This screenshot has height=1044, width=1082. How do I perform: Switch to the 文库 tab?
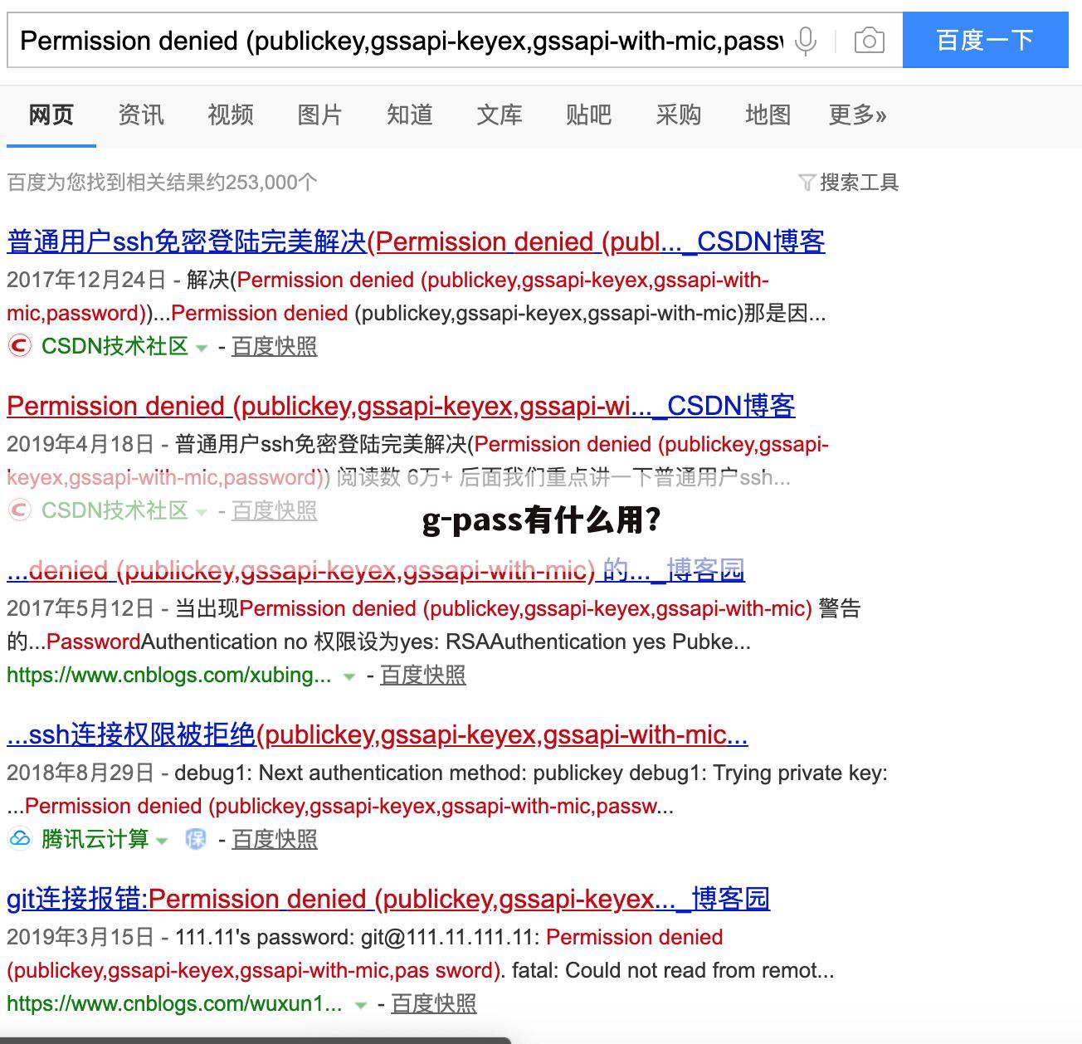[500, 115]
